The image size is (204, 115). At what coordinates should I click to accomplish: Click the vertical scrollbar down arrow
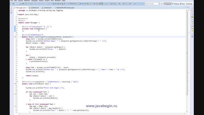pyautogui.click(x=187, y=112)
